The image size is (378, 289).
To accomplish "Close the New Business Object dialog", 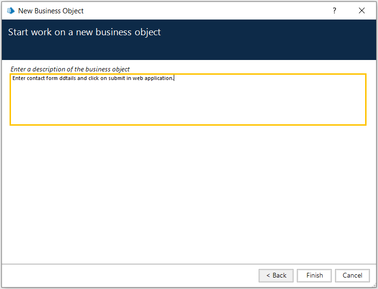I will tap(362, 10).
